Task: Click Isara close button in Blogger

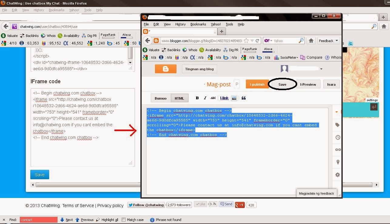Action: 331,84
